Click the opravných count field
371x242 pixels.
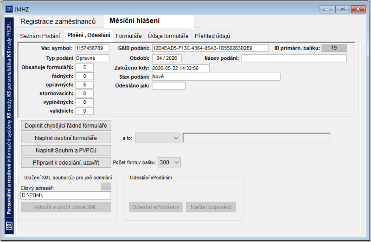(x=84, y=85)
